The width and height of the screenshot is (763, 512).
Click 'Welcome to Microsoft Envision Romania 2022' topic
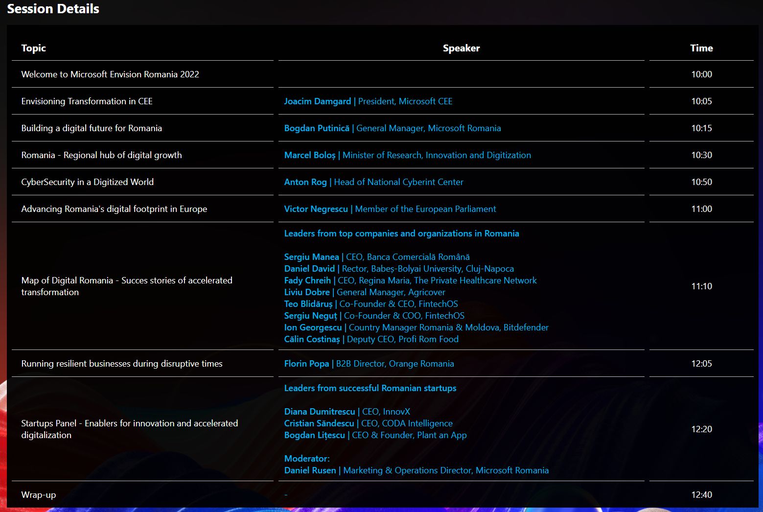pos(110,74)
